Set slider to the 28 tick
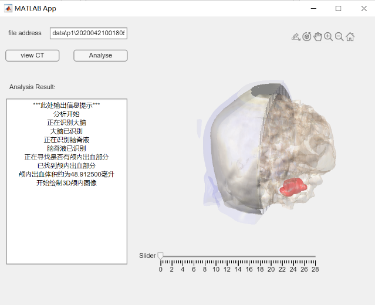The height and width of the screenshot is (305, 375). (315, 256)
